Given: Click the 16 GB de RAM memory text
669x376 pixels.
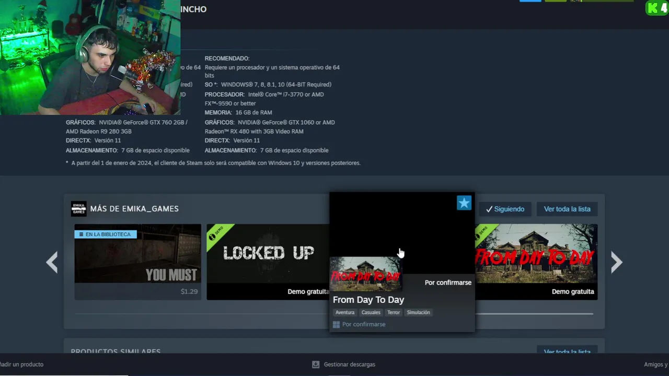Looking at the screenshot, I should coord(253,112).
